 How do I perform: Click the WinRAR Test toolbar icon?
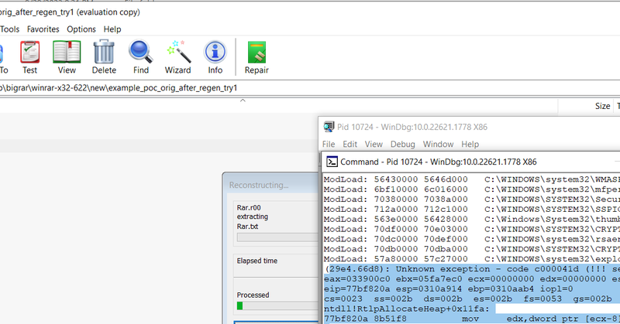click(29, 52)
